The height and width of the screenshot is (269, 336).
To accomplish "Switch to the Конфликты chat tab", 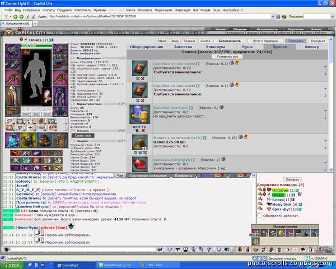I will tap(184, 175).
